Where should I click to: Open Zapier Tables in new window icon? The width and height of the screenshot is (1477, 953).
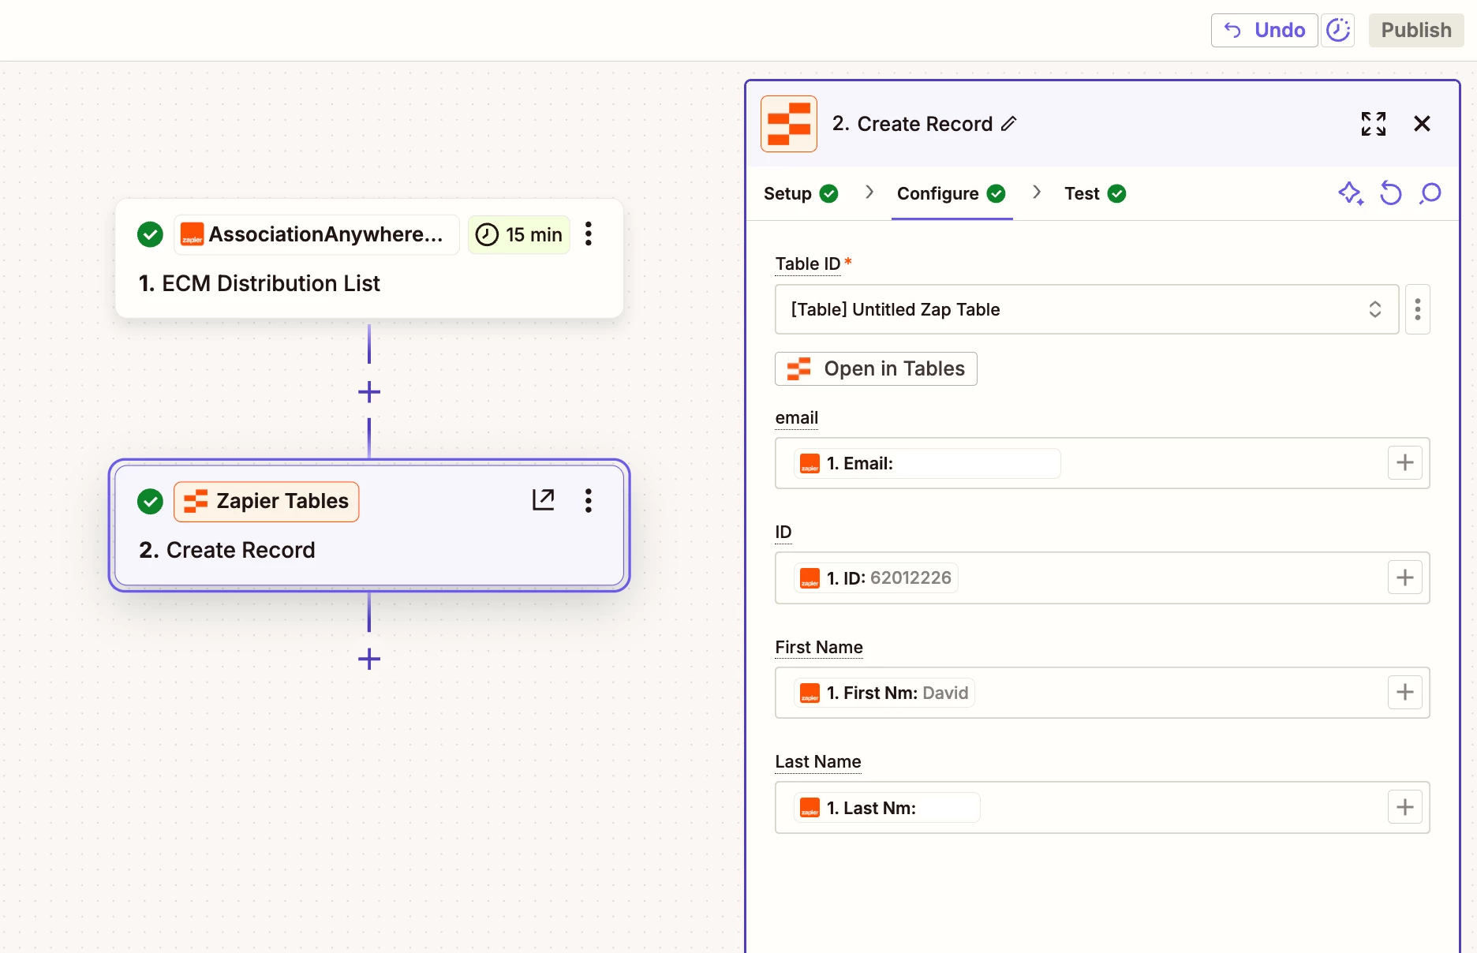pos(544,500)
